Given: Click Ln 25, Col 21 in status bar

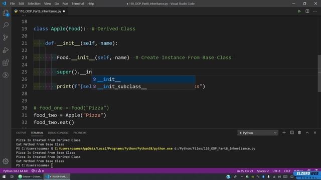Looking at the screenshot, I should pos(245,171).
